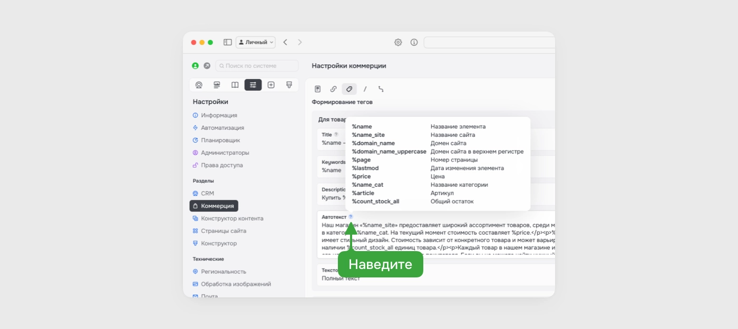Open the gear settings icon in the title bar
Viewport: 738px width, 329px height.
398,42
